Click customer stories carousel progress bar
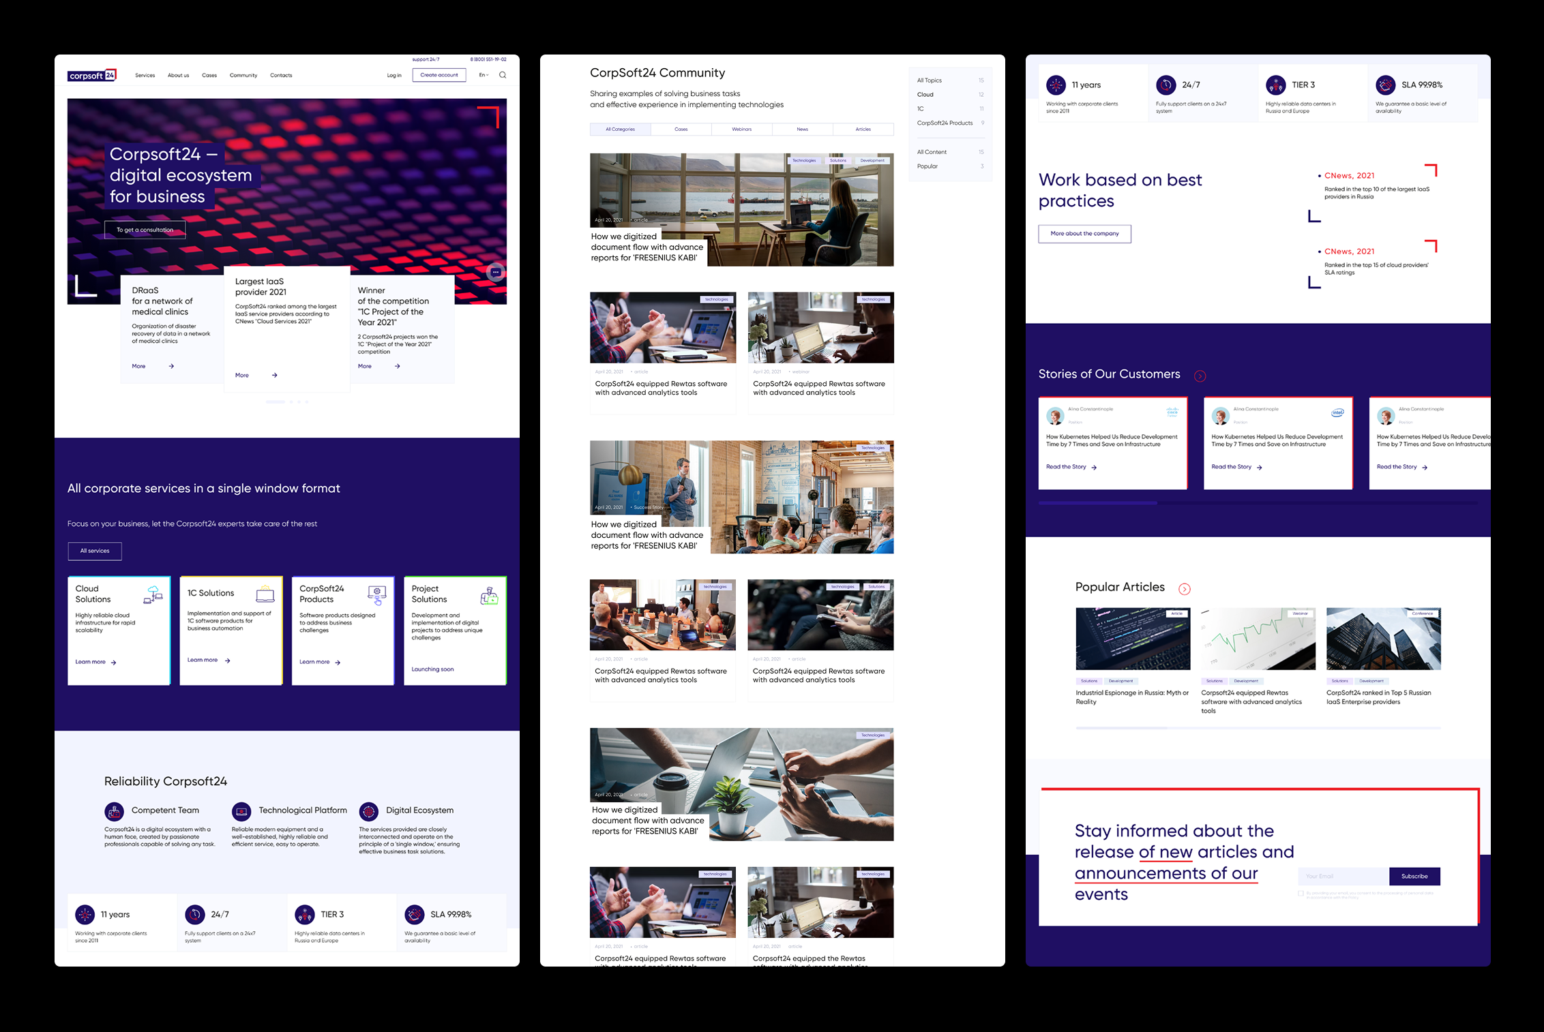Screen dimensions: 1544x1032 pos(1258,503)
